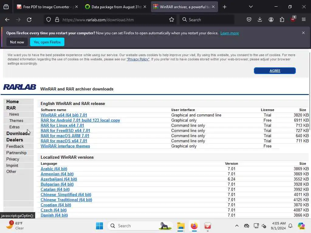Close the PDF to Image Converter tab
The width and height of the screenshot is (311, 233).
pos(77,7)
